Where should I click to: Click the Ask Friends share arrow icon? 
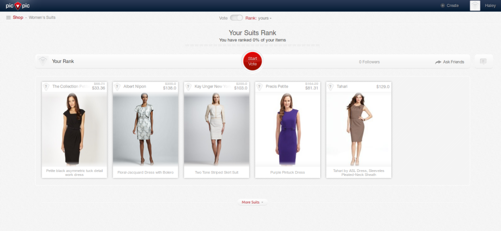tap(438, 62)
